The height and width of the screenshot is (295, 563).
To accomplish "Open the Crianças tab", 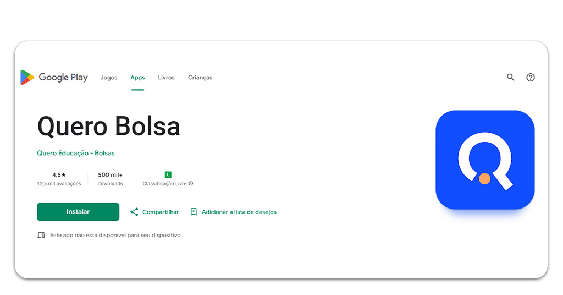I will pos(200,78).
